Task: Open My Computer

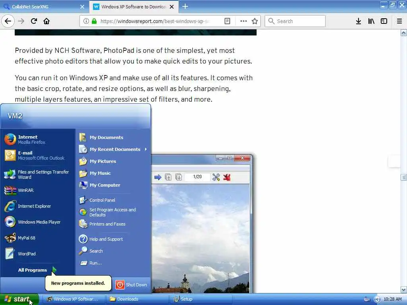Action: (113, 185)
